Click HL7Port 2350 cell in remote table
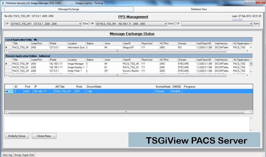 (168, 67)
